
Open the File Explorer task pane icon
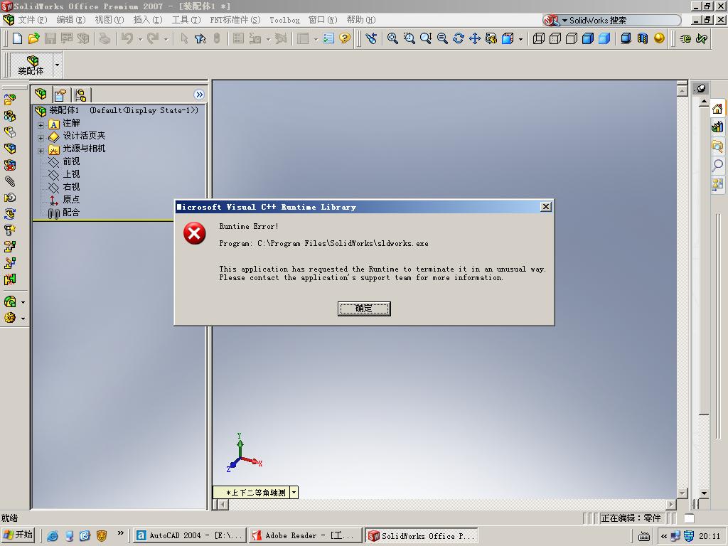pyautogui.click(x=717, y=146)
